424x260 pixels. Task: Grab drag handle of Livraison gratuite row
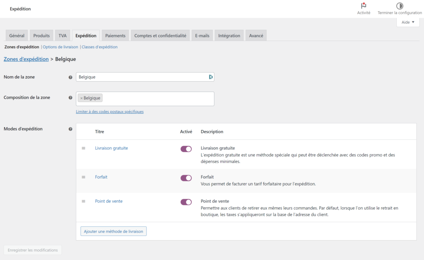(x=84, y=148)
